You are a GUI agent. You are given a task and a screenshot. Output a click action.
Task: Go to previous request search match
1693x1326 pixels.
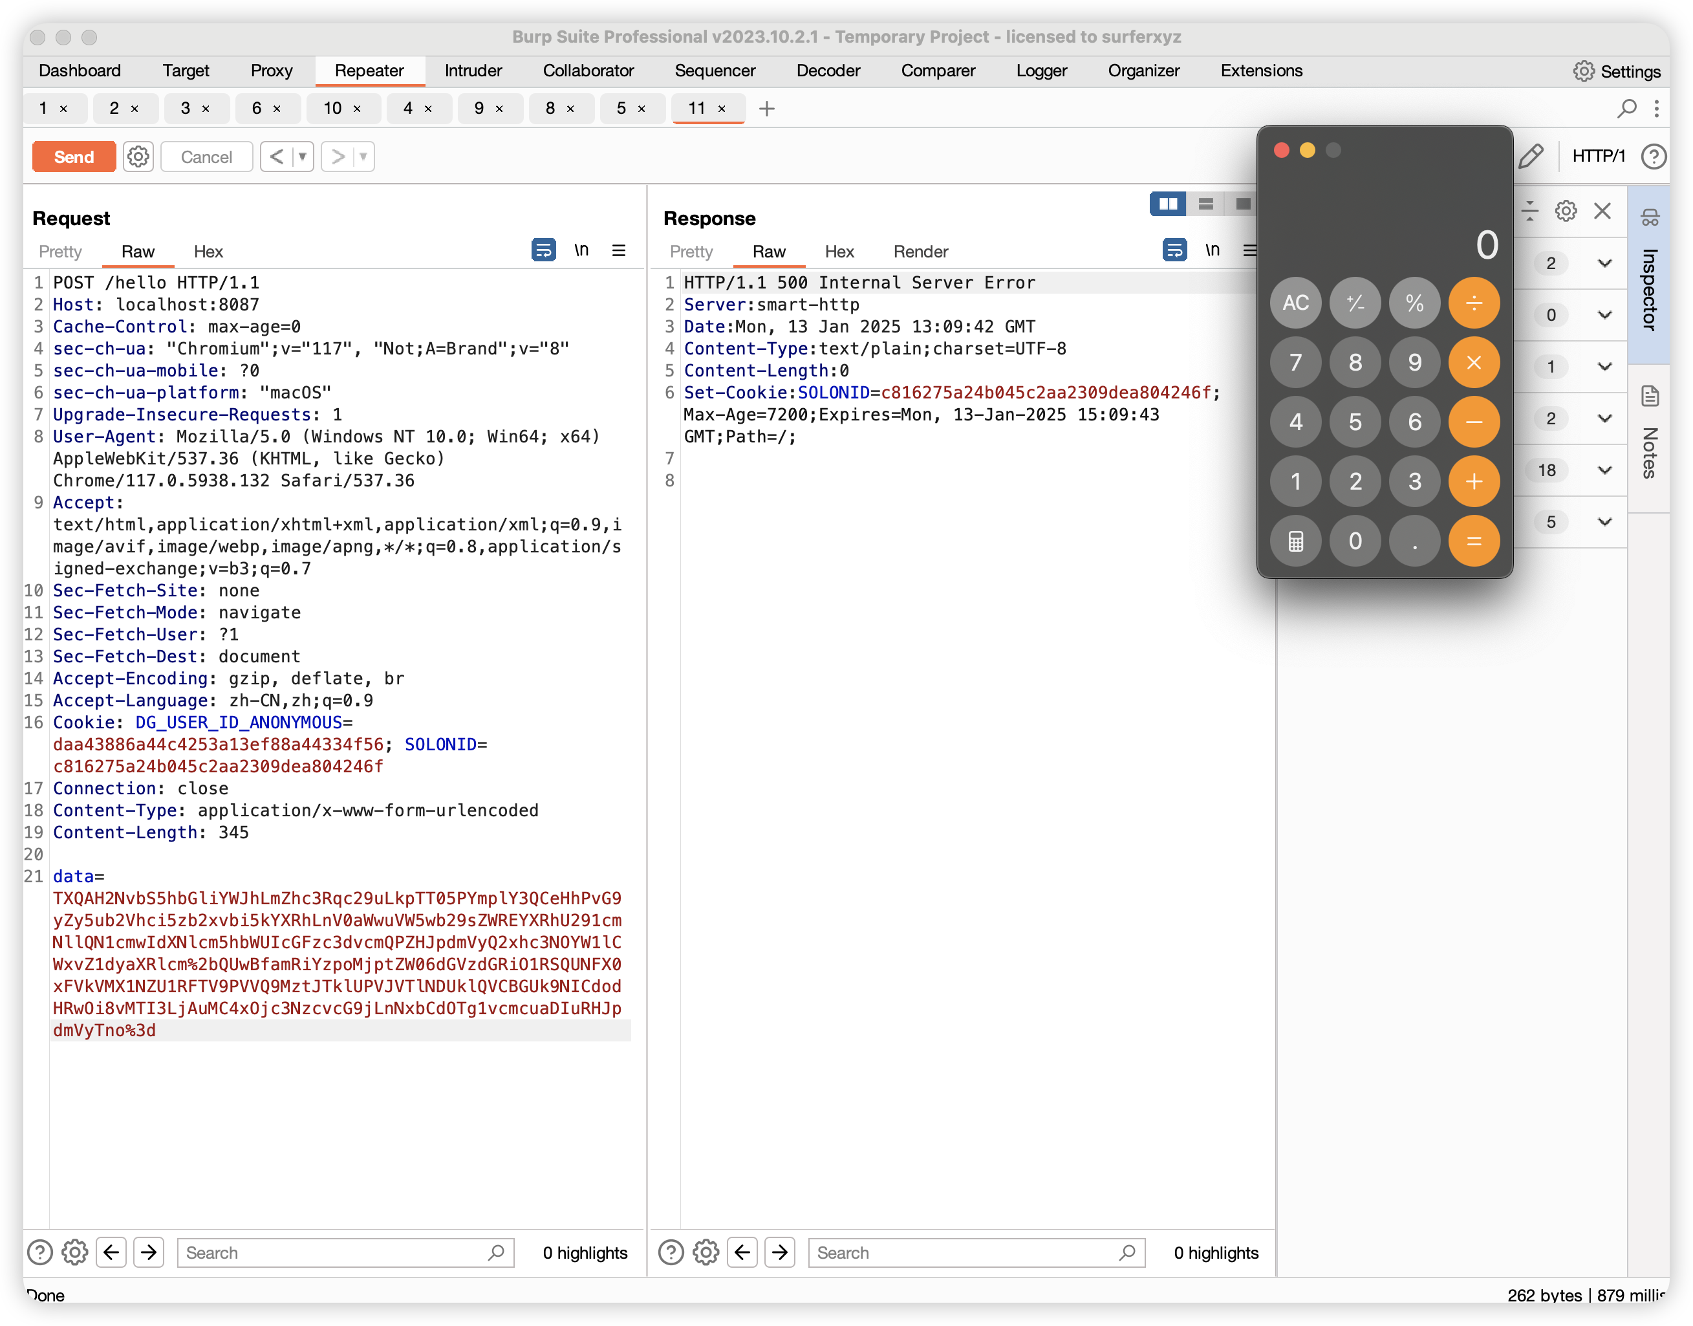click(111, 1252)
